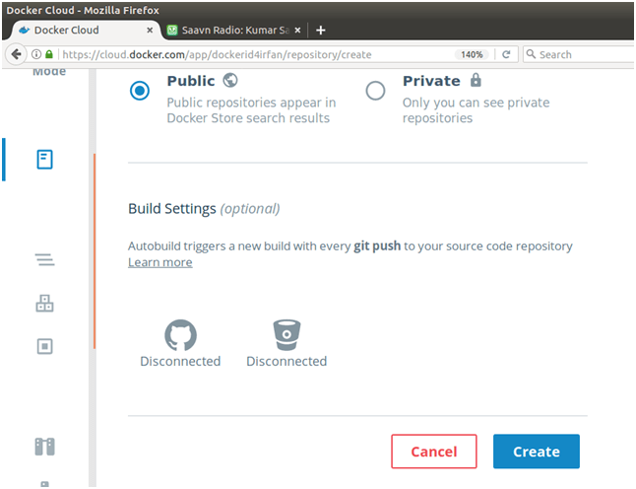636x489 pixels.
Task: Click the site information icon
Action: (x=36, y=54)
